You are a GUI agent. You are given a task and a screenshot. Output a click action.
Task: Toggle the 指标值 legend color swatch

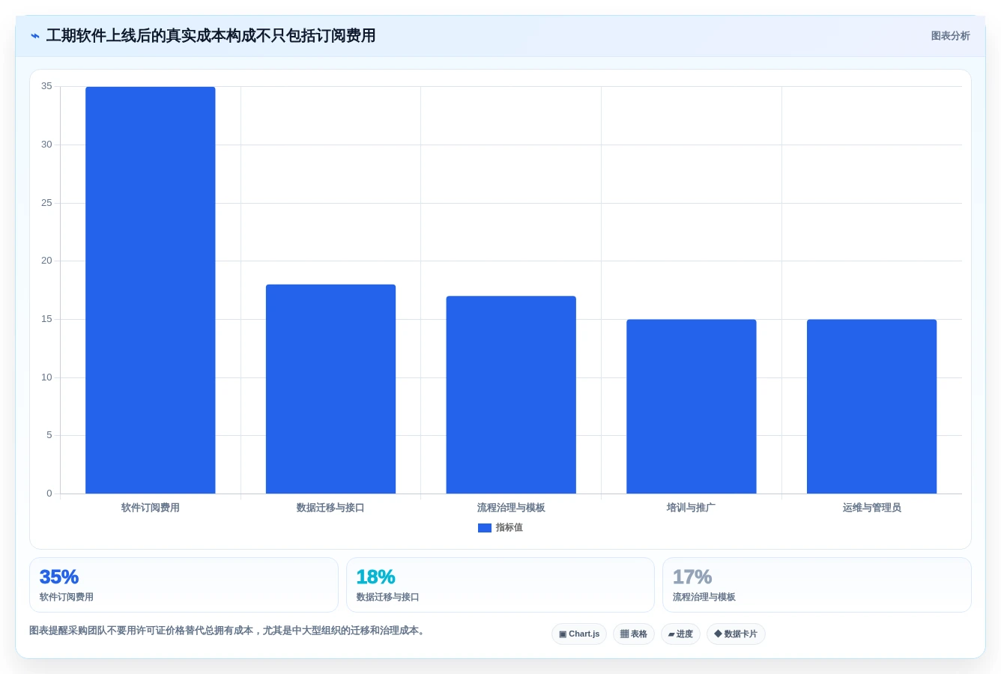coord(485,528)
